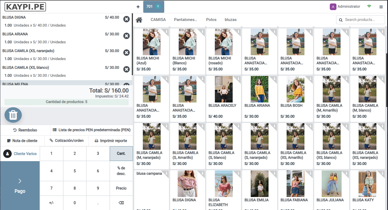Screen dimensions: 388x210
Task: Select Cliente Varios customer button
Action: click(20, 154)
